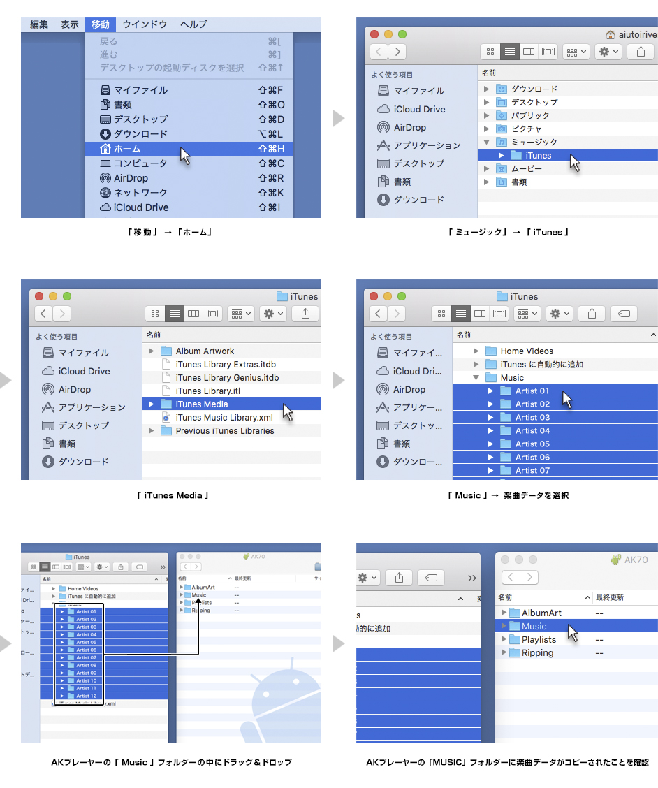Viewport: 658px width, 788px height.
Task: Collapse the ミュージック folder
Action: tap(486, 143)
